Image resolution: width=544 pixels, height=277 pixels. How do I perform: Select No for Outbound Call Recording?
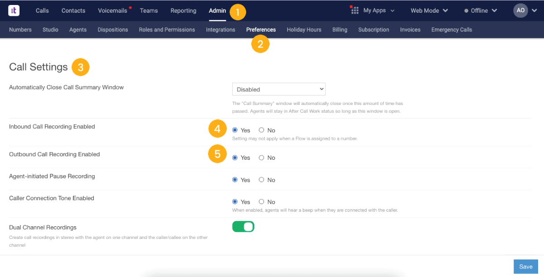pyautogui.click(x=262, y=158)
